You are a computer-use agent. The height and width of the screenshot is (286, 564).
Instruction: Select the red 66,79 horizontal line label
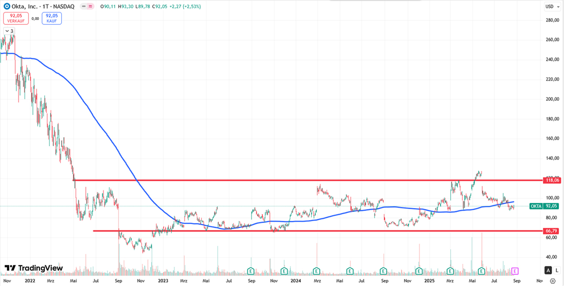553,230
